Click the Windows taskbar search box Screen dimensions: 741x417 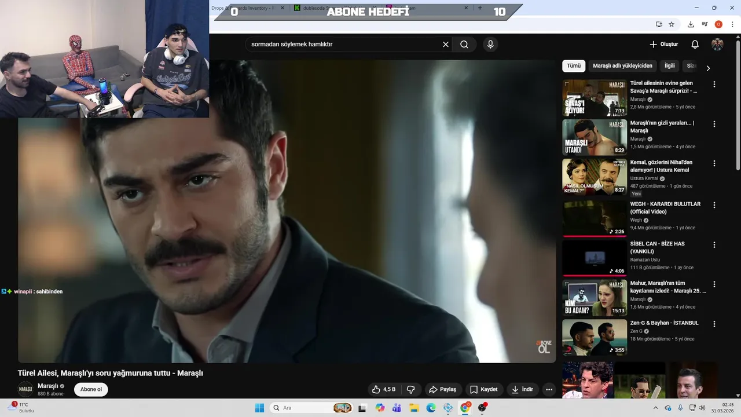[x=311, y=408]
